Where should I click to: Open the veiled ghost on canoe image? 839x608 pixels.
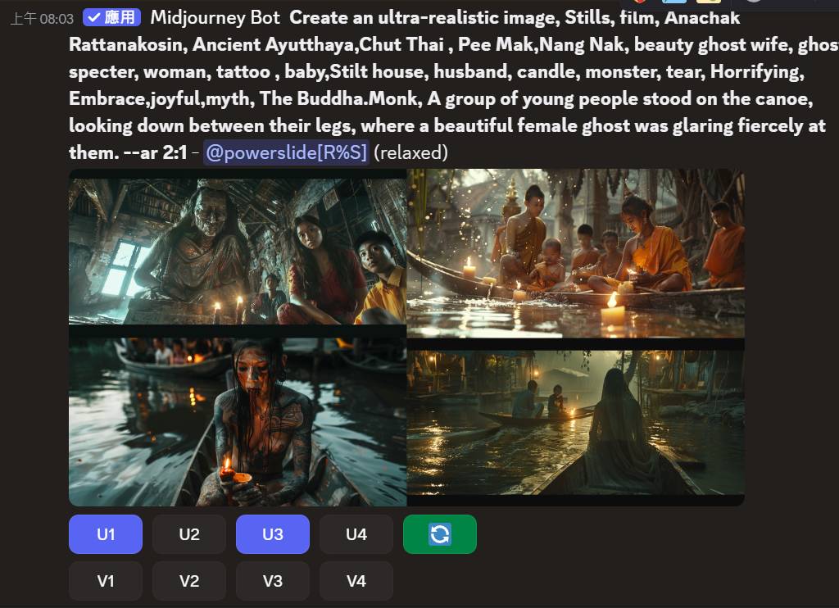pos(576,422)
